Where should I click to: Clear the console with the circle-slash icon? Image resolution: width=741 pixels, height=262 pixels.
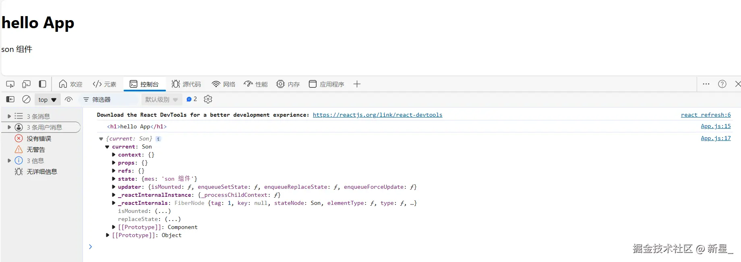coord(26,99)
